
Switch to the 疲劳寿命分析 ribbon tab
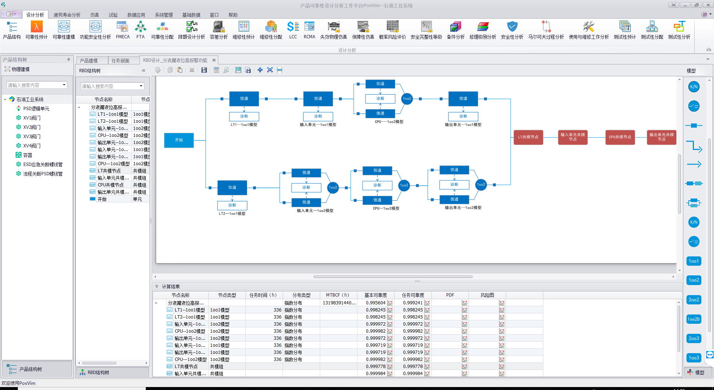(67, 15)
